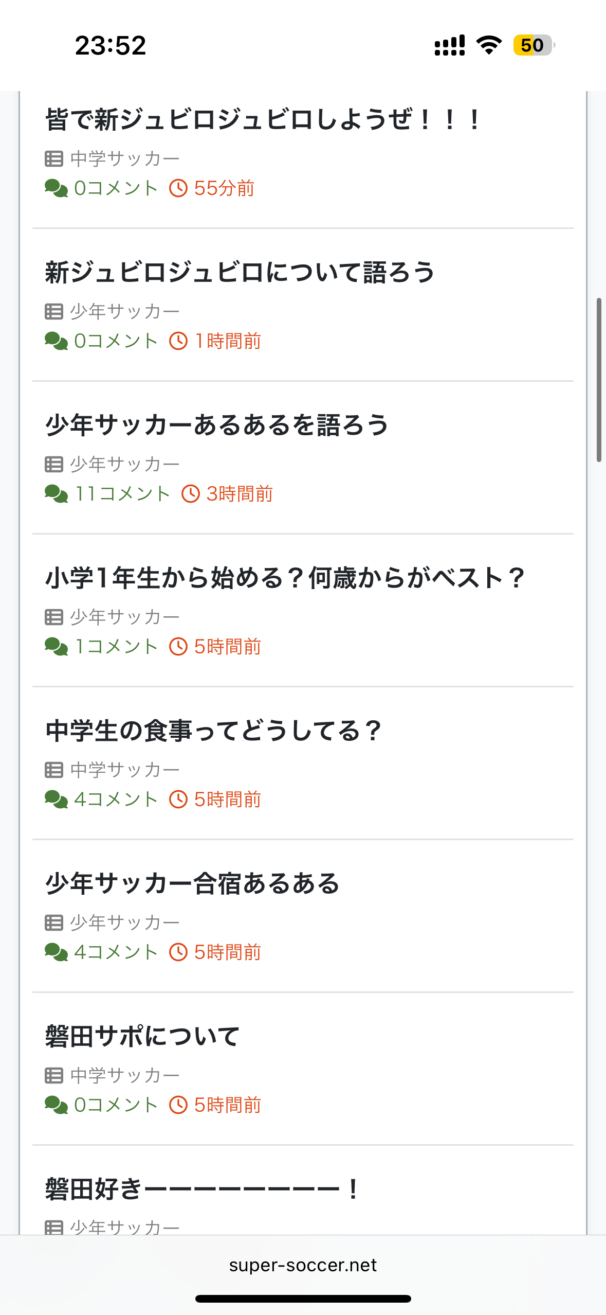Screen dimensions: 606x1315
Task: Click clock icon beside 55分前
Action: coord(178,188)
